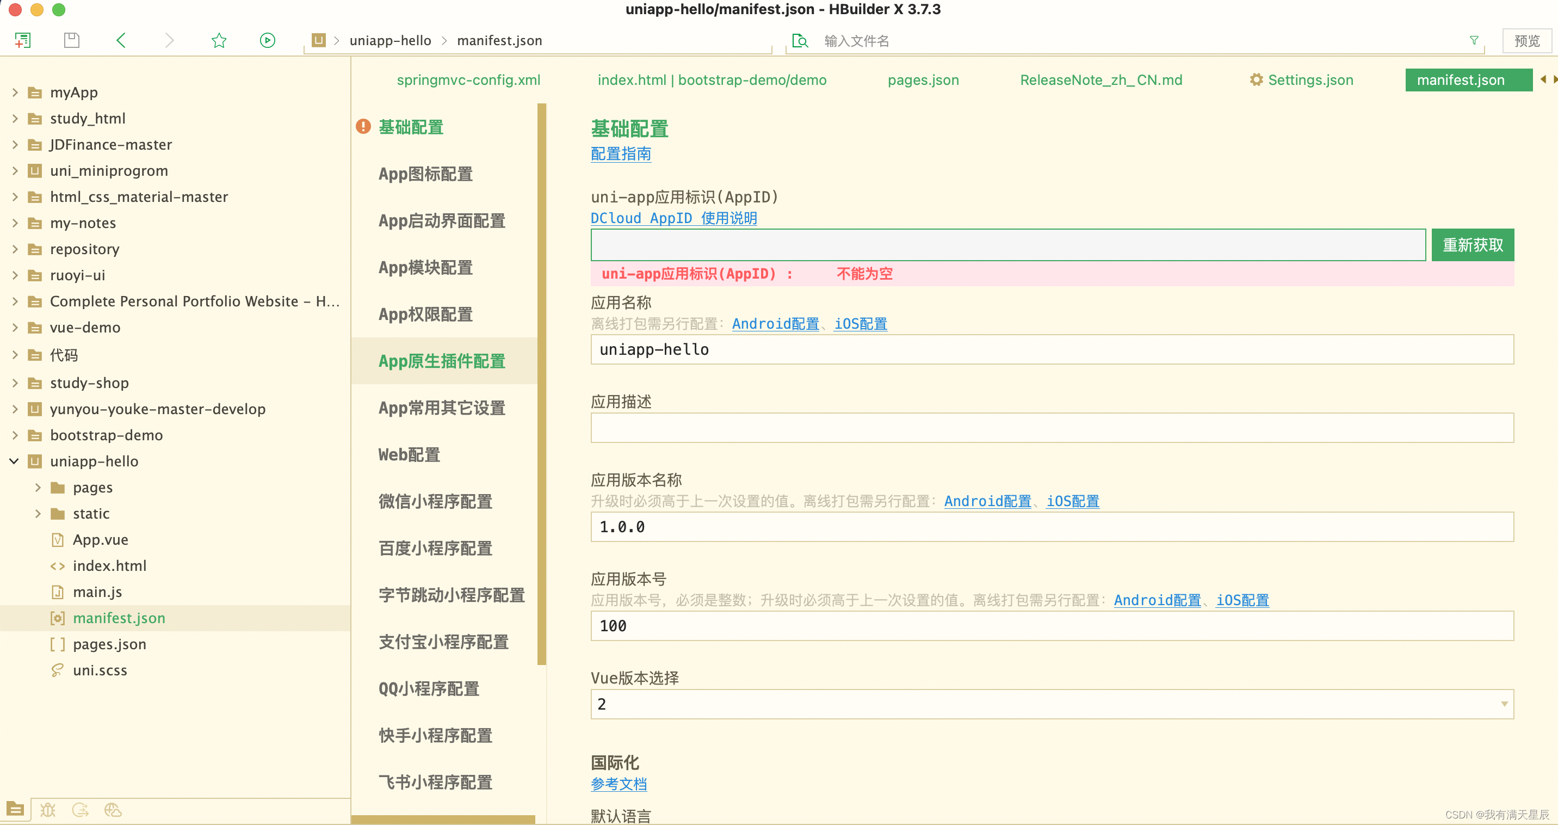Viewport: 1558px width, 825px height.
Task: Open App图标配置 section
Action: click(425, 174)
